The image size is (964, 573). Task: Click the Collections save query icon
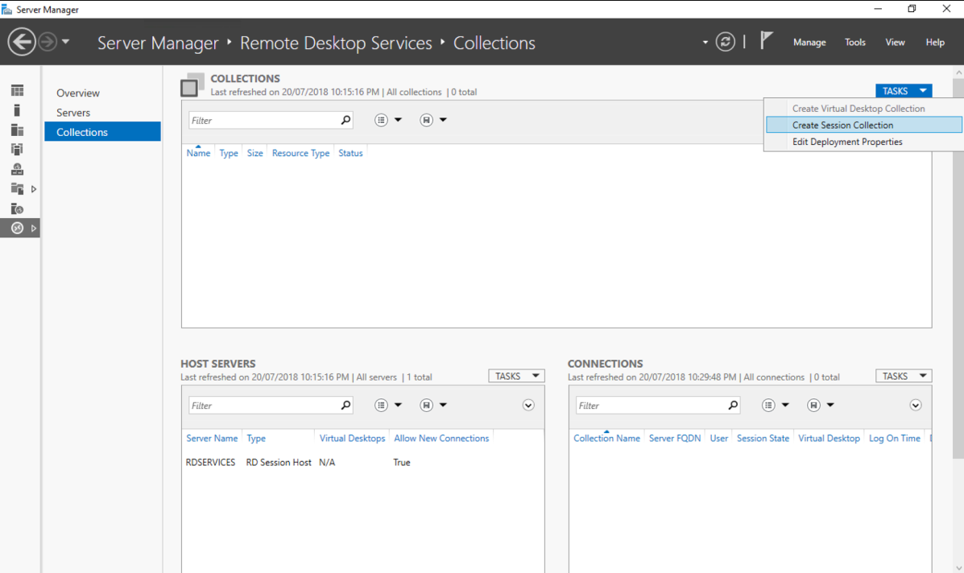[x=426, y=120]
